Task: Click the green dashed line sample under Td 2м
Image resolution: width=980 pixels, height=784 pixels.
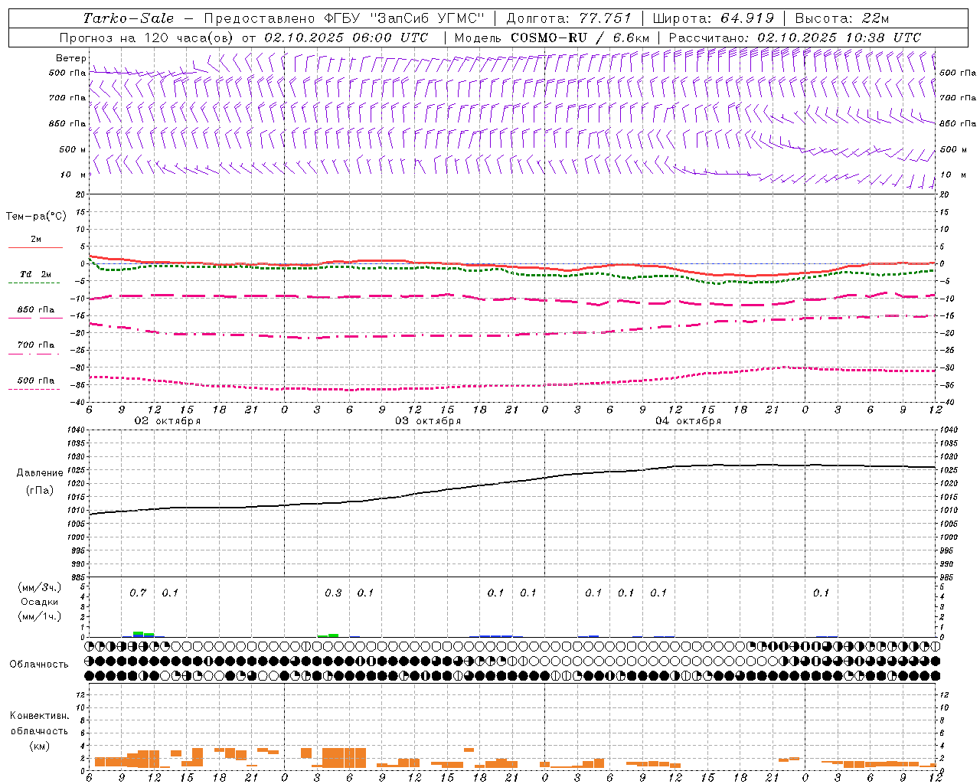Action: pos(34,283)
